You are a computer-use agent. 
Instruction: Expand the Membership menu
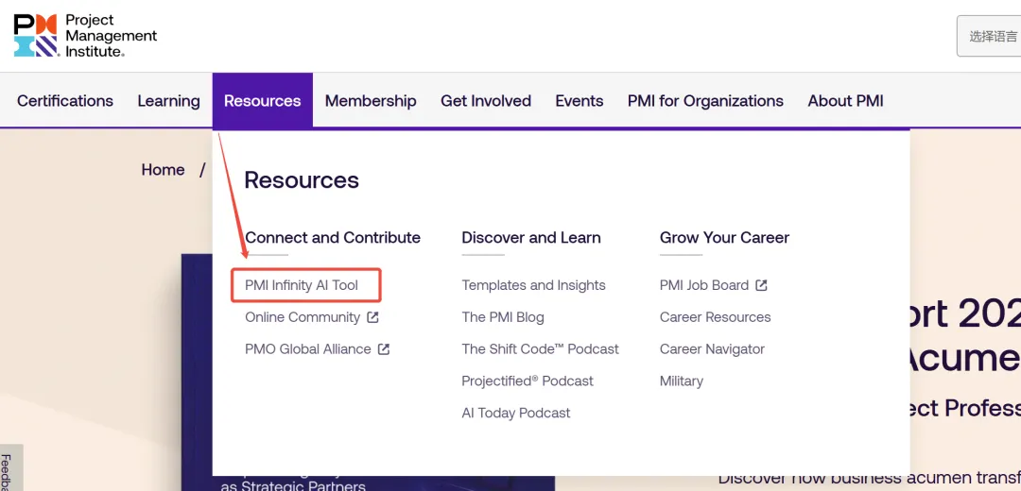[x=371, y=101]
